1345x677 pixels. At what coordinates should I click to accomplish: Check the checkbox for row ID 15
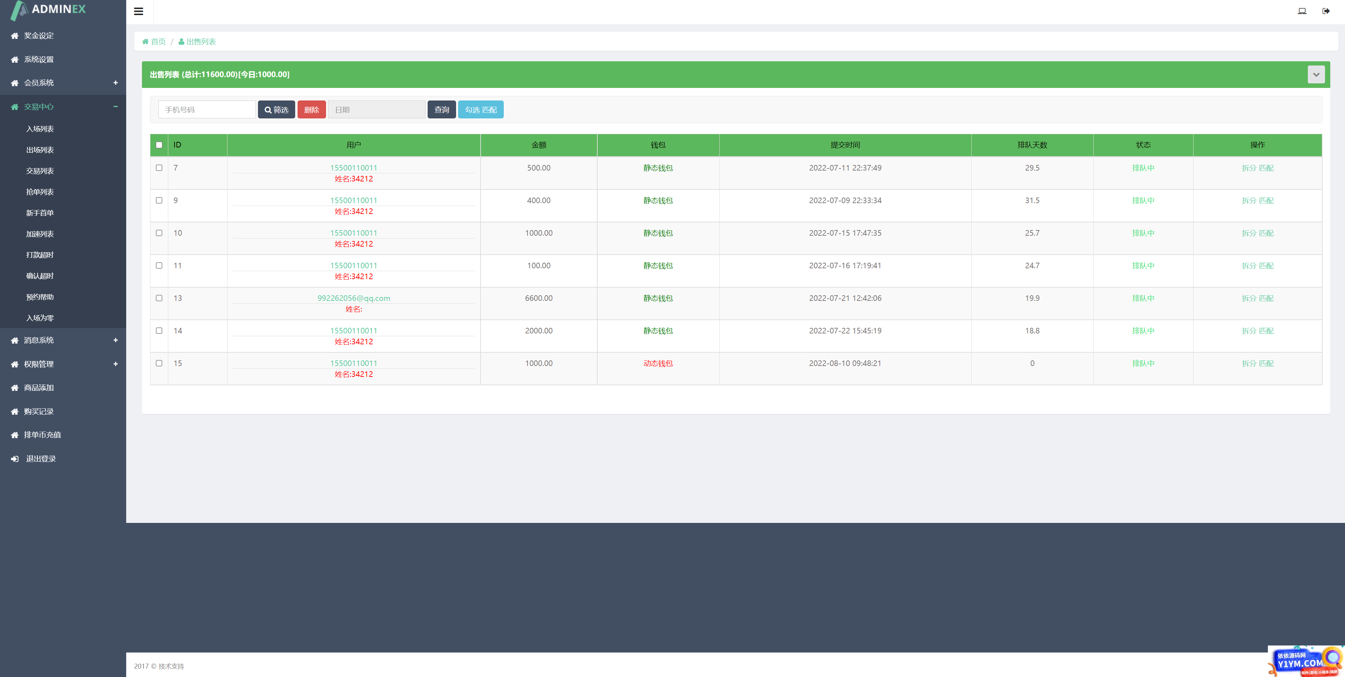[x=159, y=364]
